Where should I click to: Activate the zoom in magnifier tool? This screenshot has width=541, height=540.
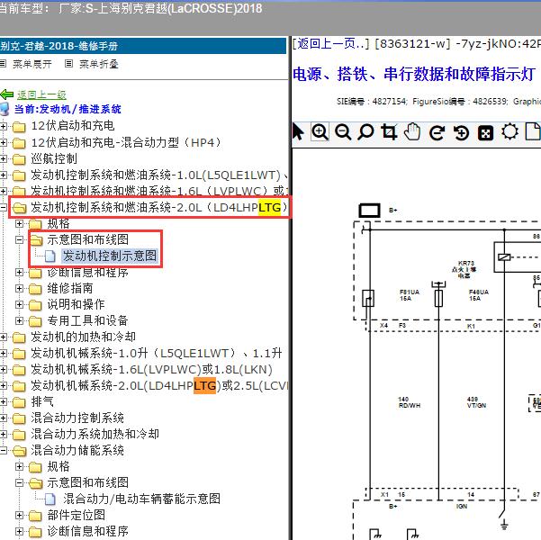click(320, 132)
